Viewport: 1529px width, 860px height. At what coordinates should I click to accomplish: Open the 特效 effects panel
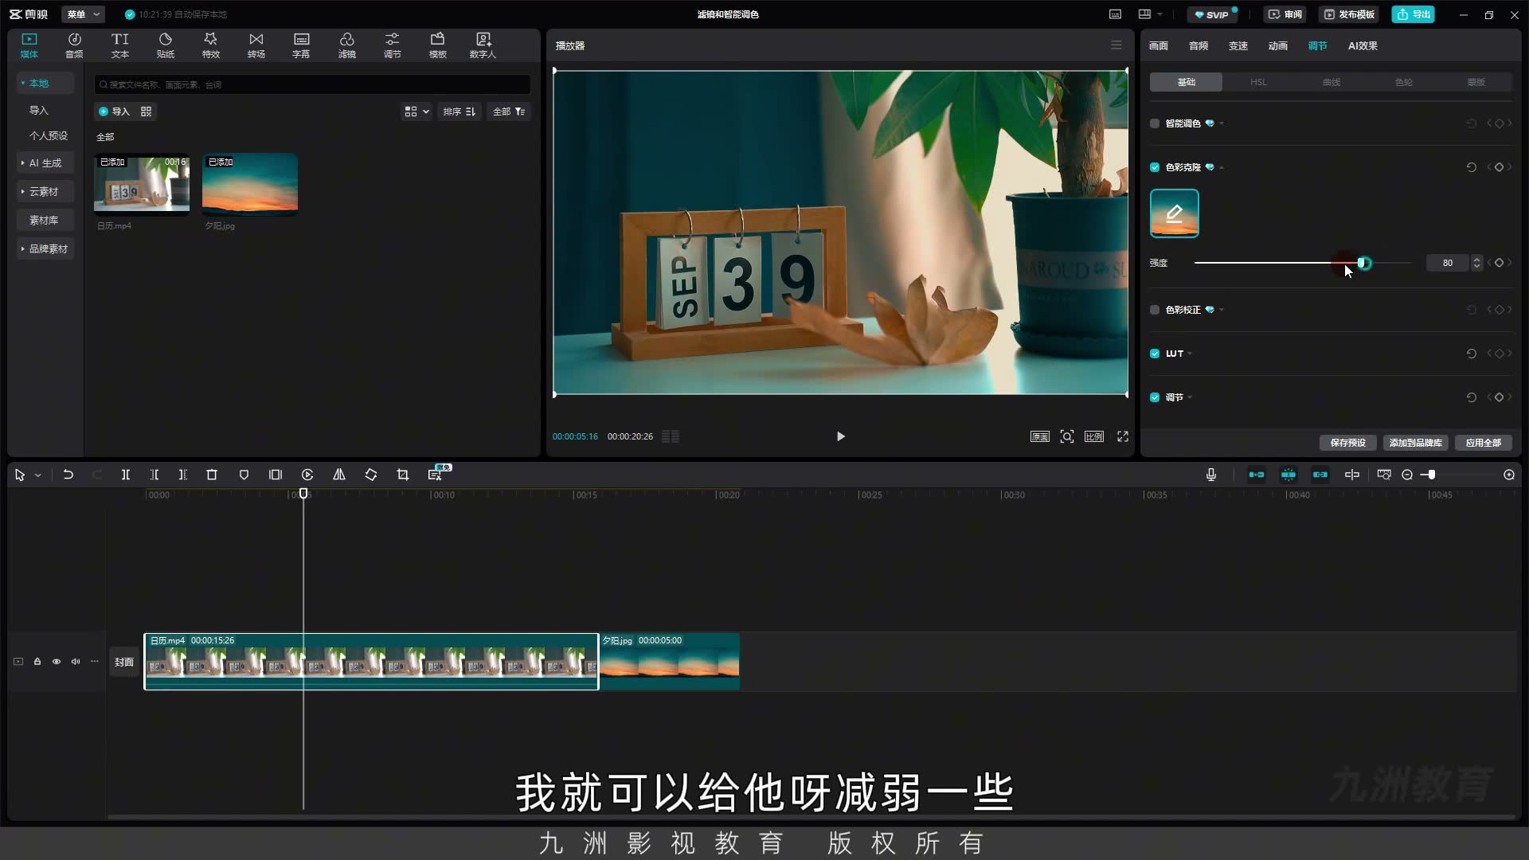[210, 45]
